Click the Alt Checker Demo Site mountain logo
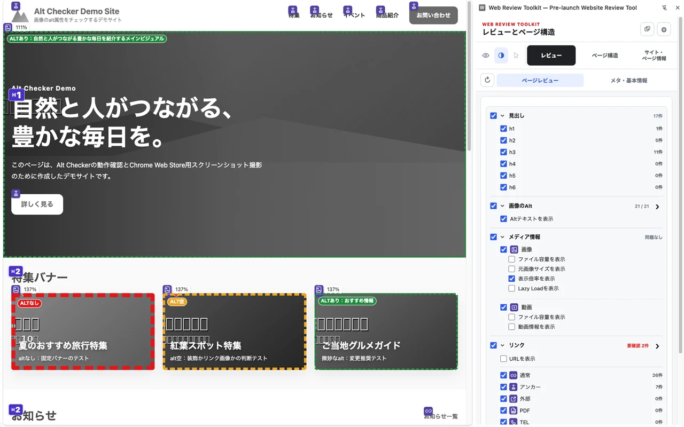The image size is (684, 427). [x=20, y=15]
